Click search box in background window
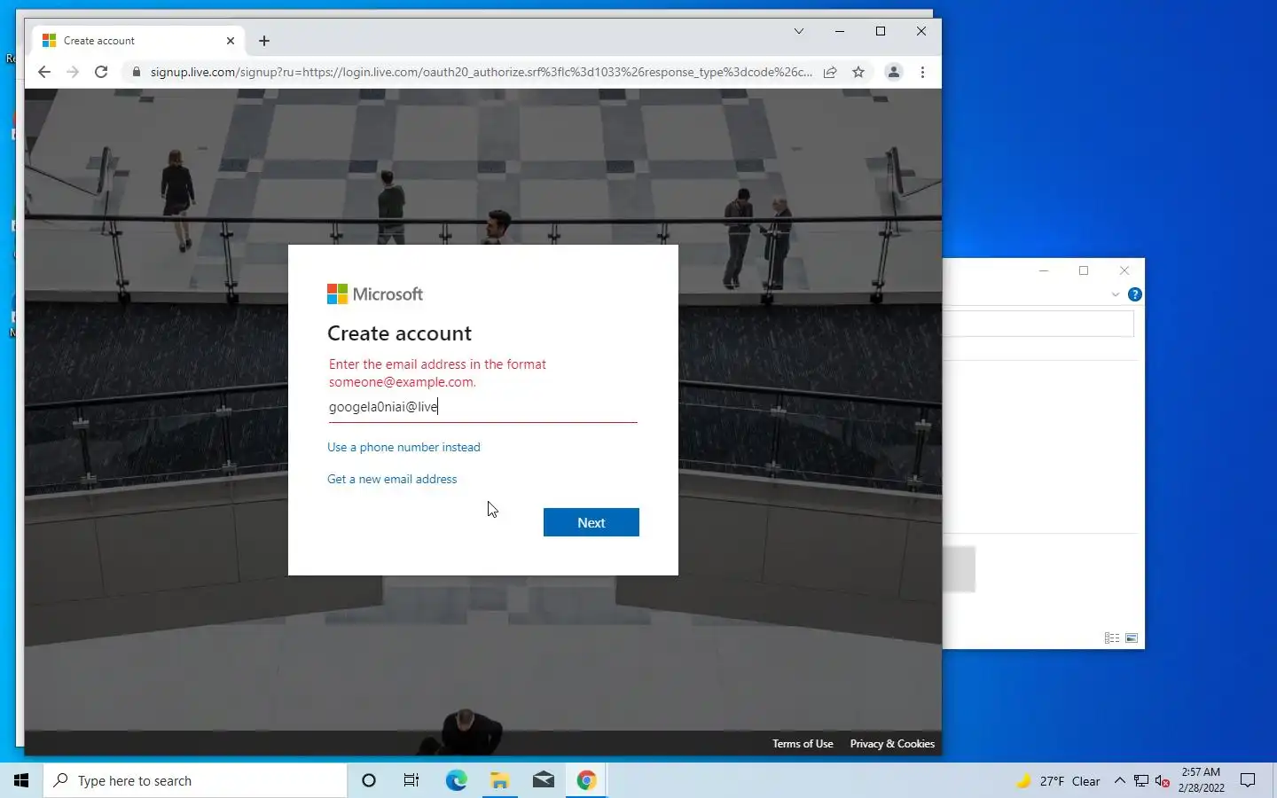 point(1038,324)
